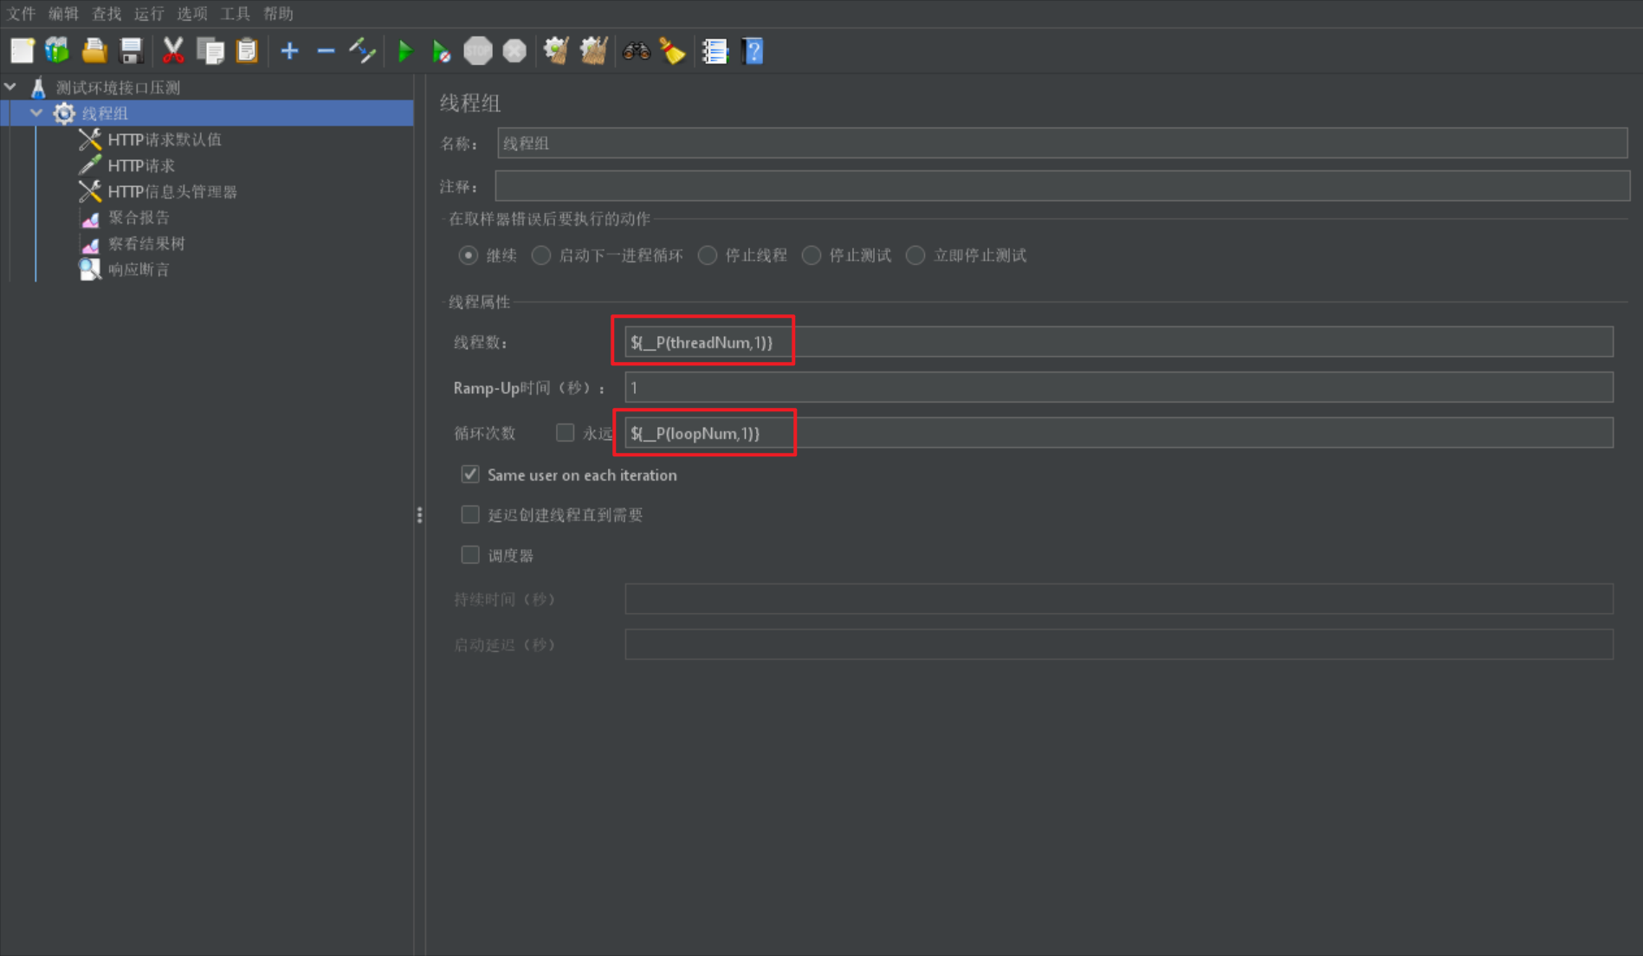Viewport: 1643px width, 956px height.
Task: Select 线程组 in the tree
Action: [105, 113]
